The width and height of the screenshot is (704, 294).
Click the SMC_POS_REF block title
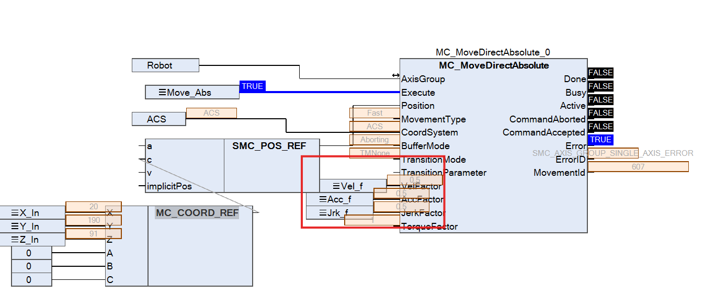269,146
